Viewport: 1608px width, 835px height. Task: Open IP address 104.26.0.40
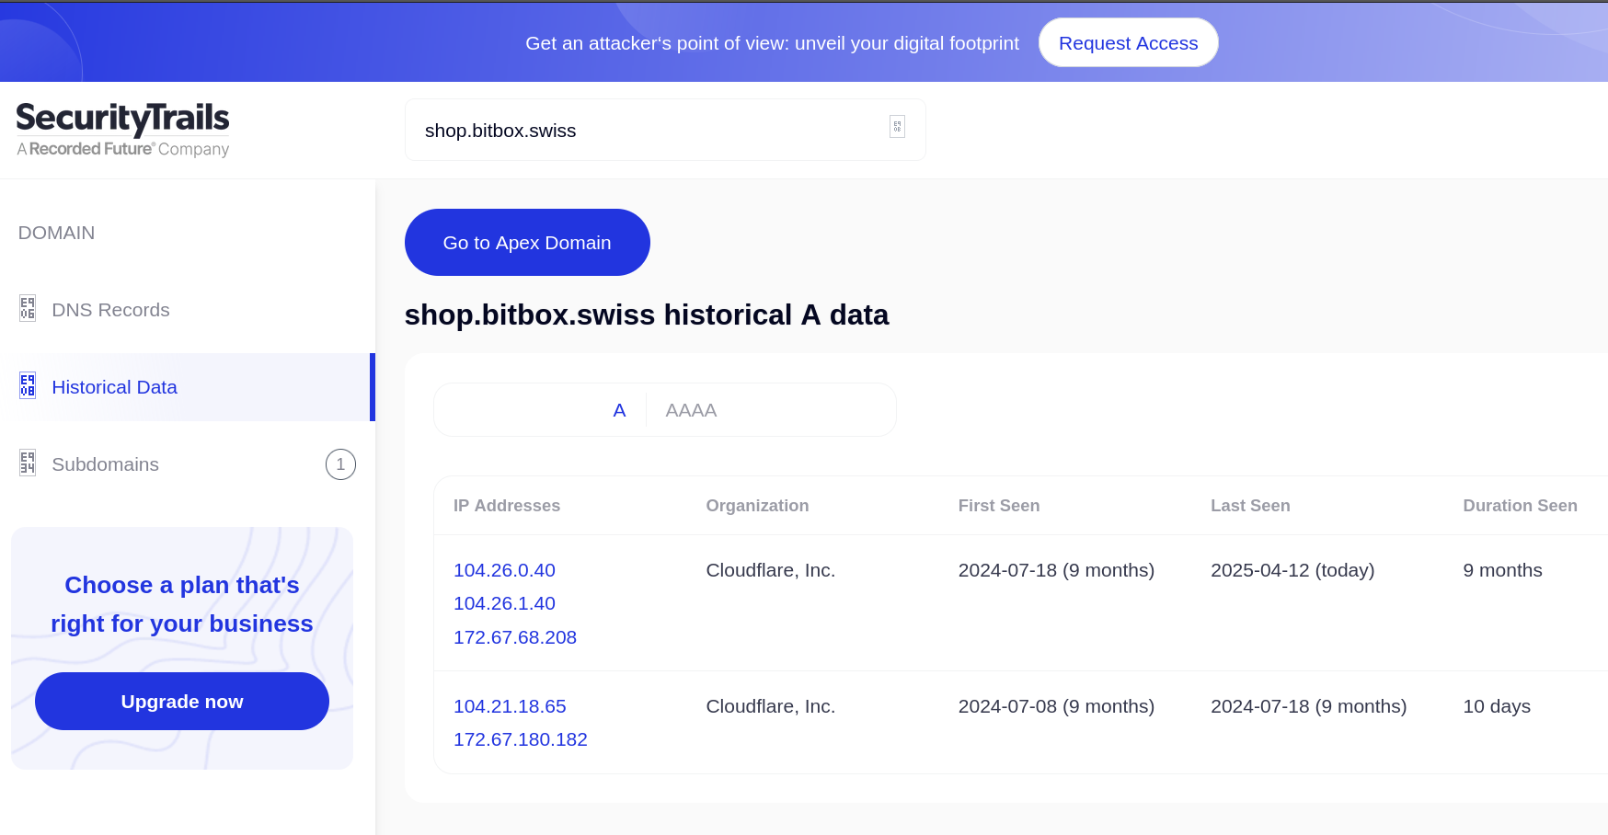coord(504,570)
